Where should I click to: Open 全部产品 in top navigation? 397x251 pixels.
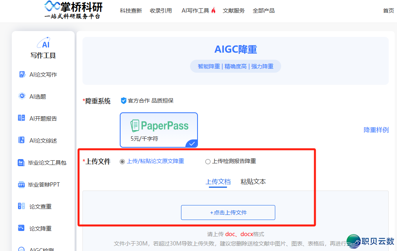263,11
